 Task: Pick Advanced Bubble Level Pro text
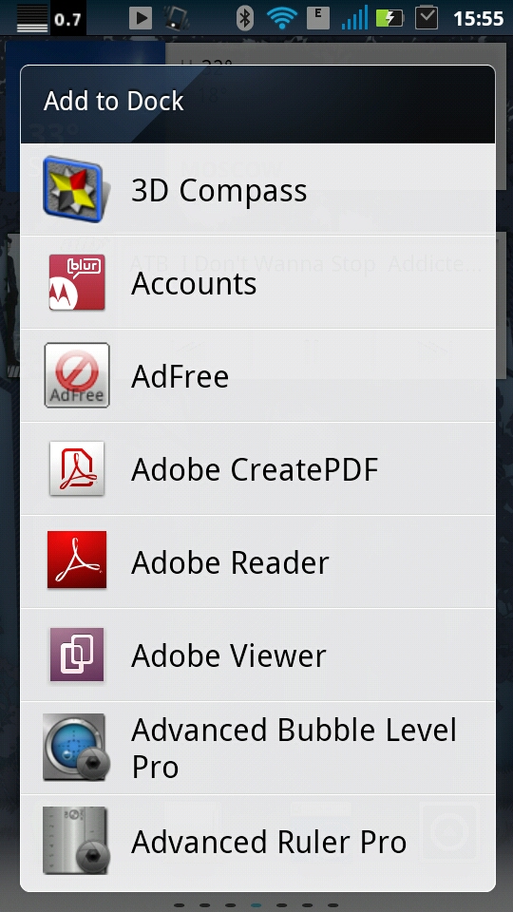click(294, 748)
